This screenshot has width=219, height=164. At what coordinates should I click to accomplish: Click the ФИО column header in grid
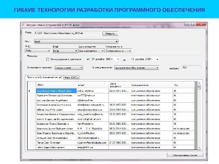(56, 85)
